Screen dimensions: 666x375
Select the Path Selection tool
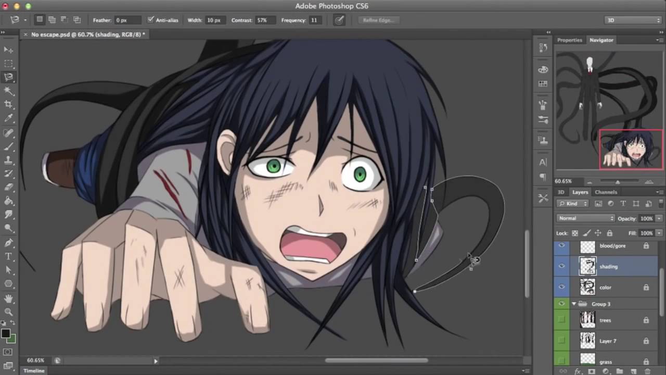(x=9, y=270)
